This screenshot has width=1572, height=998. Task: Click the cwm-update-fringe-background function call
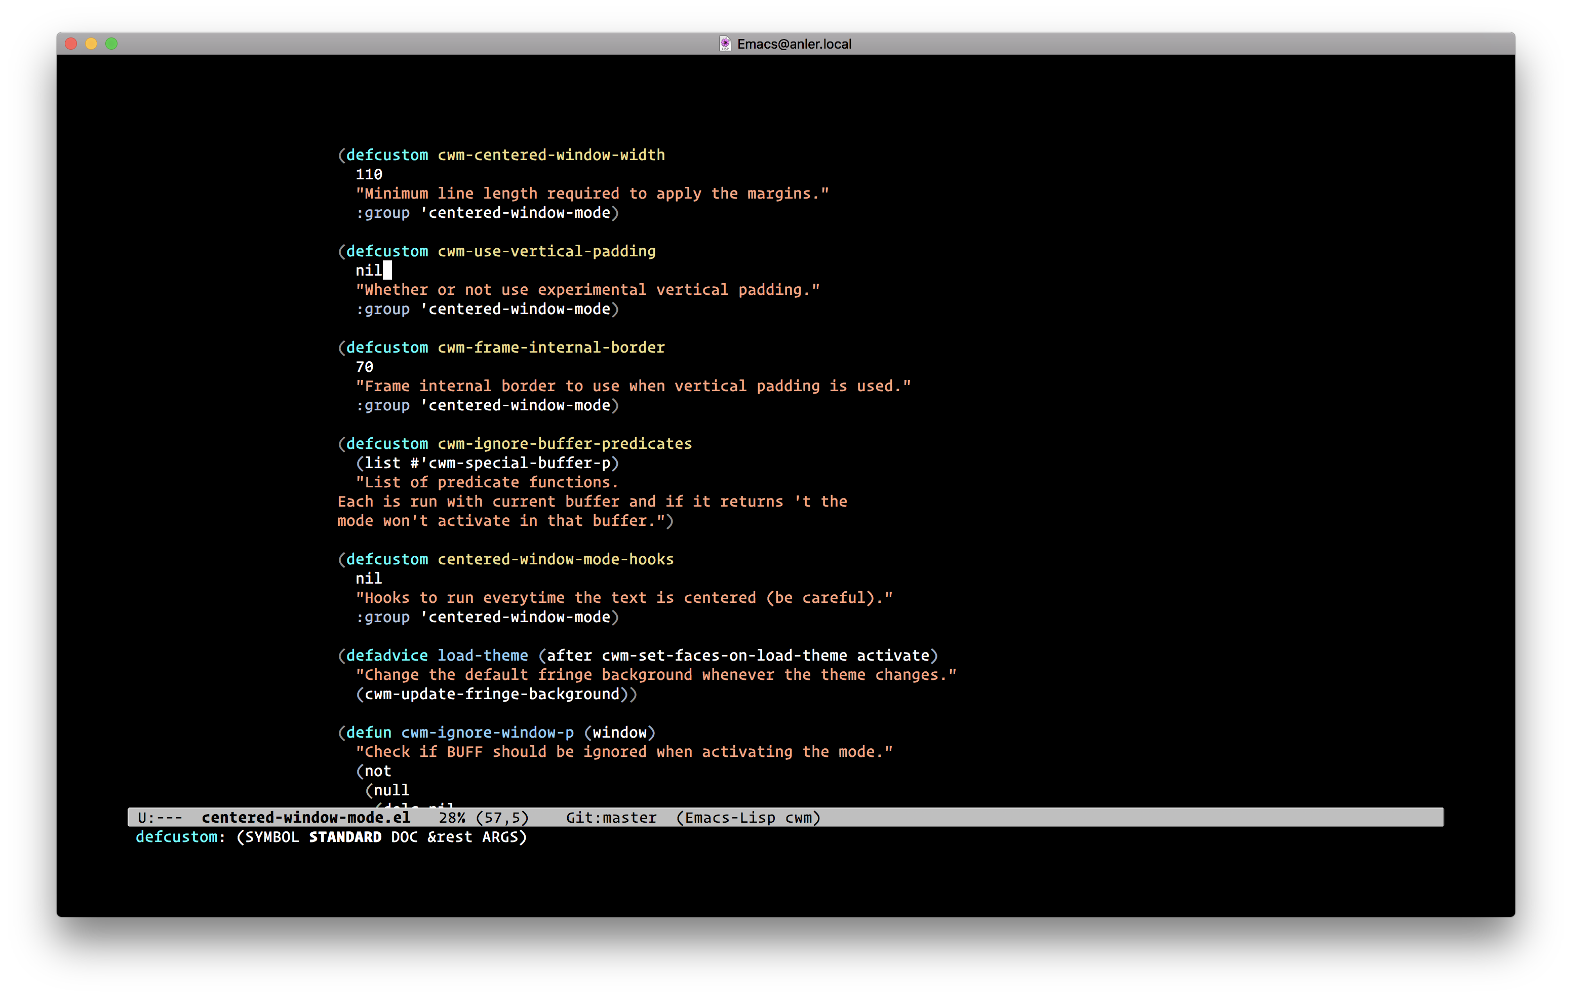tap(492, 694)
